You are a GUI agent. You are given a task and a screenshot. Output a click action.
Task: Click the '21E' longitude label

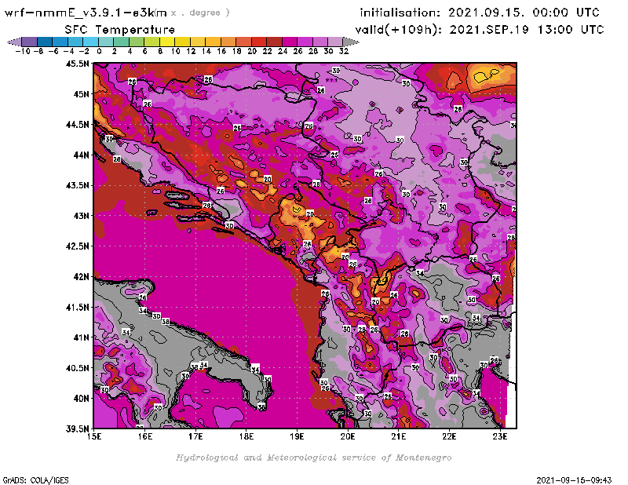click(x=399, y=436)
